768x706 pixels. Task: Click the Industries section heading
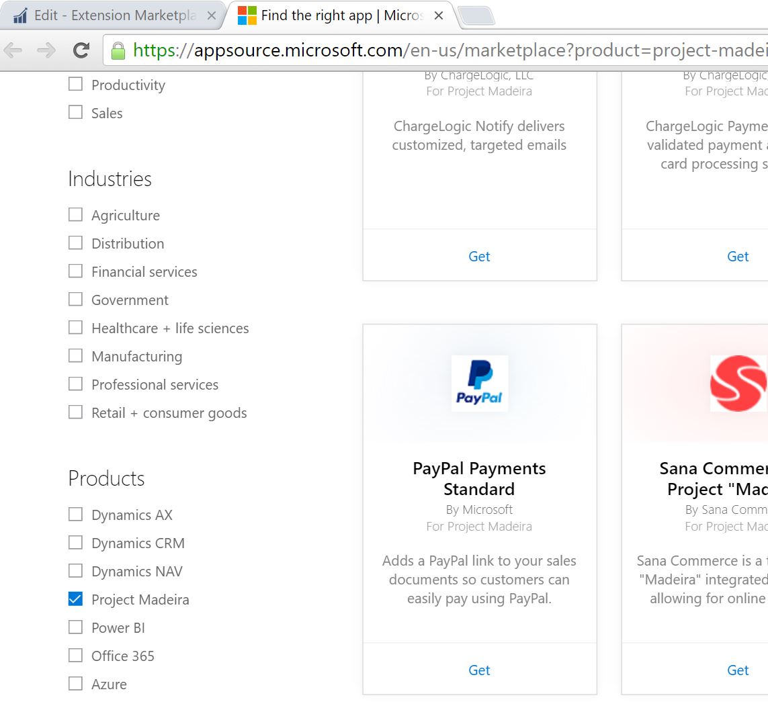click(x=110, y=179)
